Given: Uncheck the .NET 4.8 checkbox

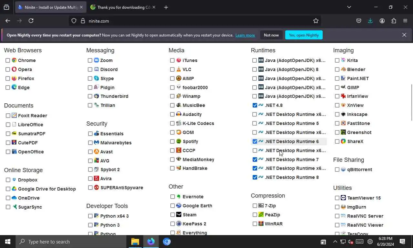Looking at the screenshot, I should tap(255, 105).
